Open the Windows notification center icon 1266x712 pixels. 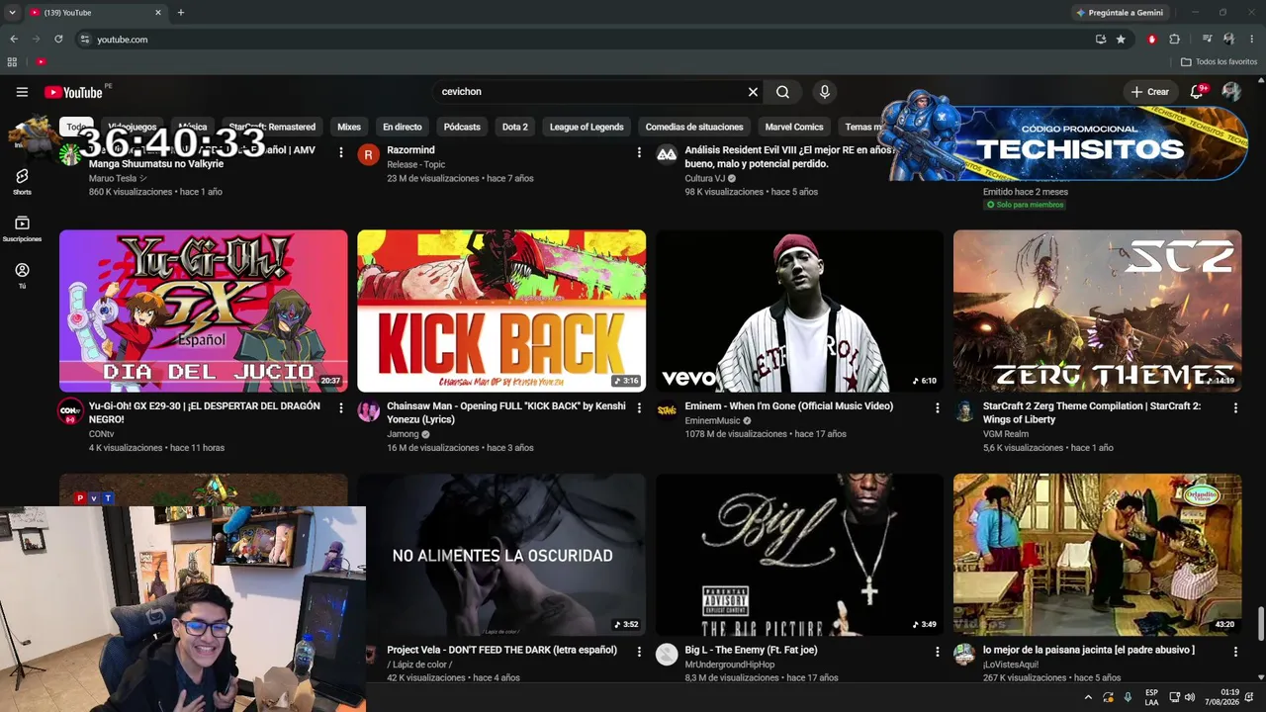coord(1249,697)
